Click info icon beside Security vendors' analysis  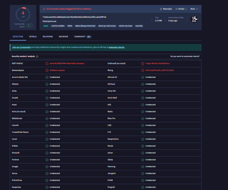coord(37,57)
